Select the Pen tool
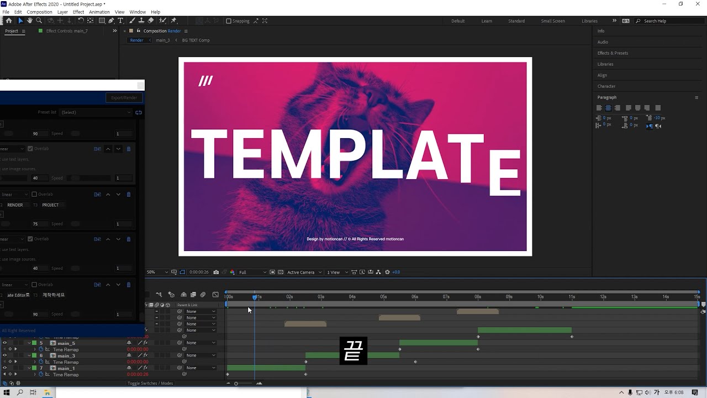The width and height of the screenshot is (707, 398). (x=111, y=21)
